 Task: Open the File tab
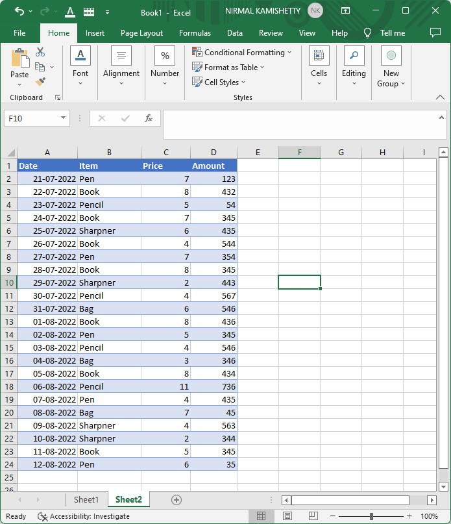(19, 33)
